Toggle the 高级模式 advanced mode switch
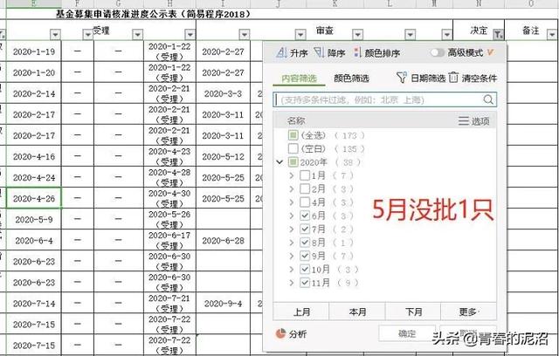Image resolution: width=559 pixels, height=356 pixels. point(437,53)
